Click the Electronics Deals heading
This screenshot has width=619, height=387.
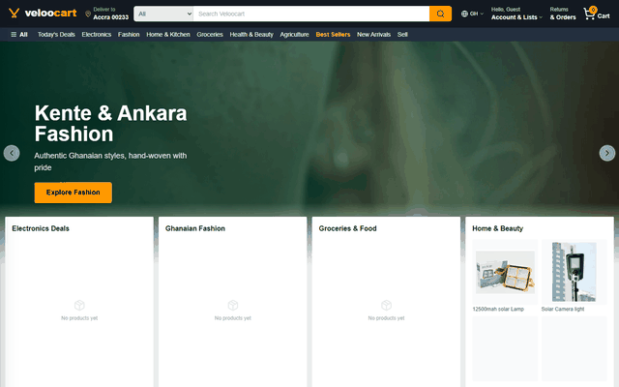click(41, 228)
